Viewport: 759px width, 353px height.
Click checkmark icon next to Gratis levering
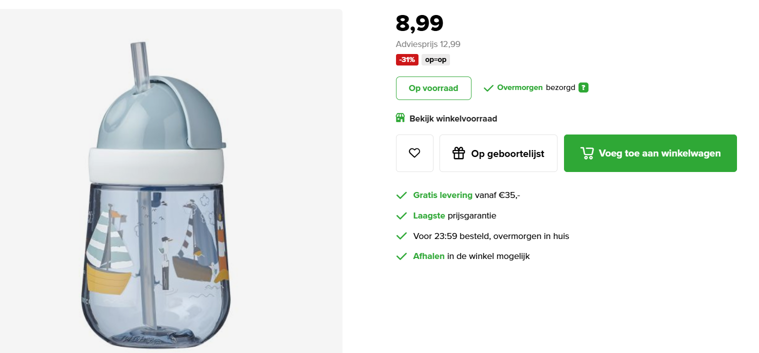pos(401,195)
